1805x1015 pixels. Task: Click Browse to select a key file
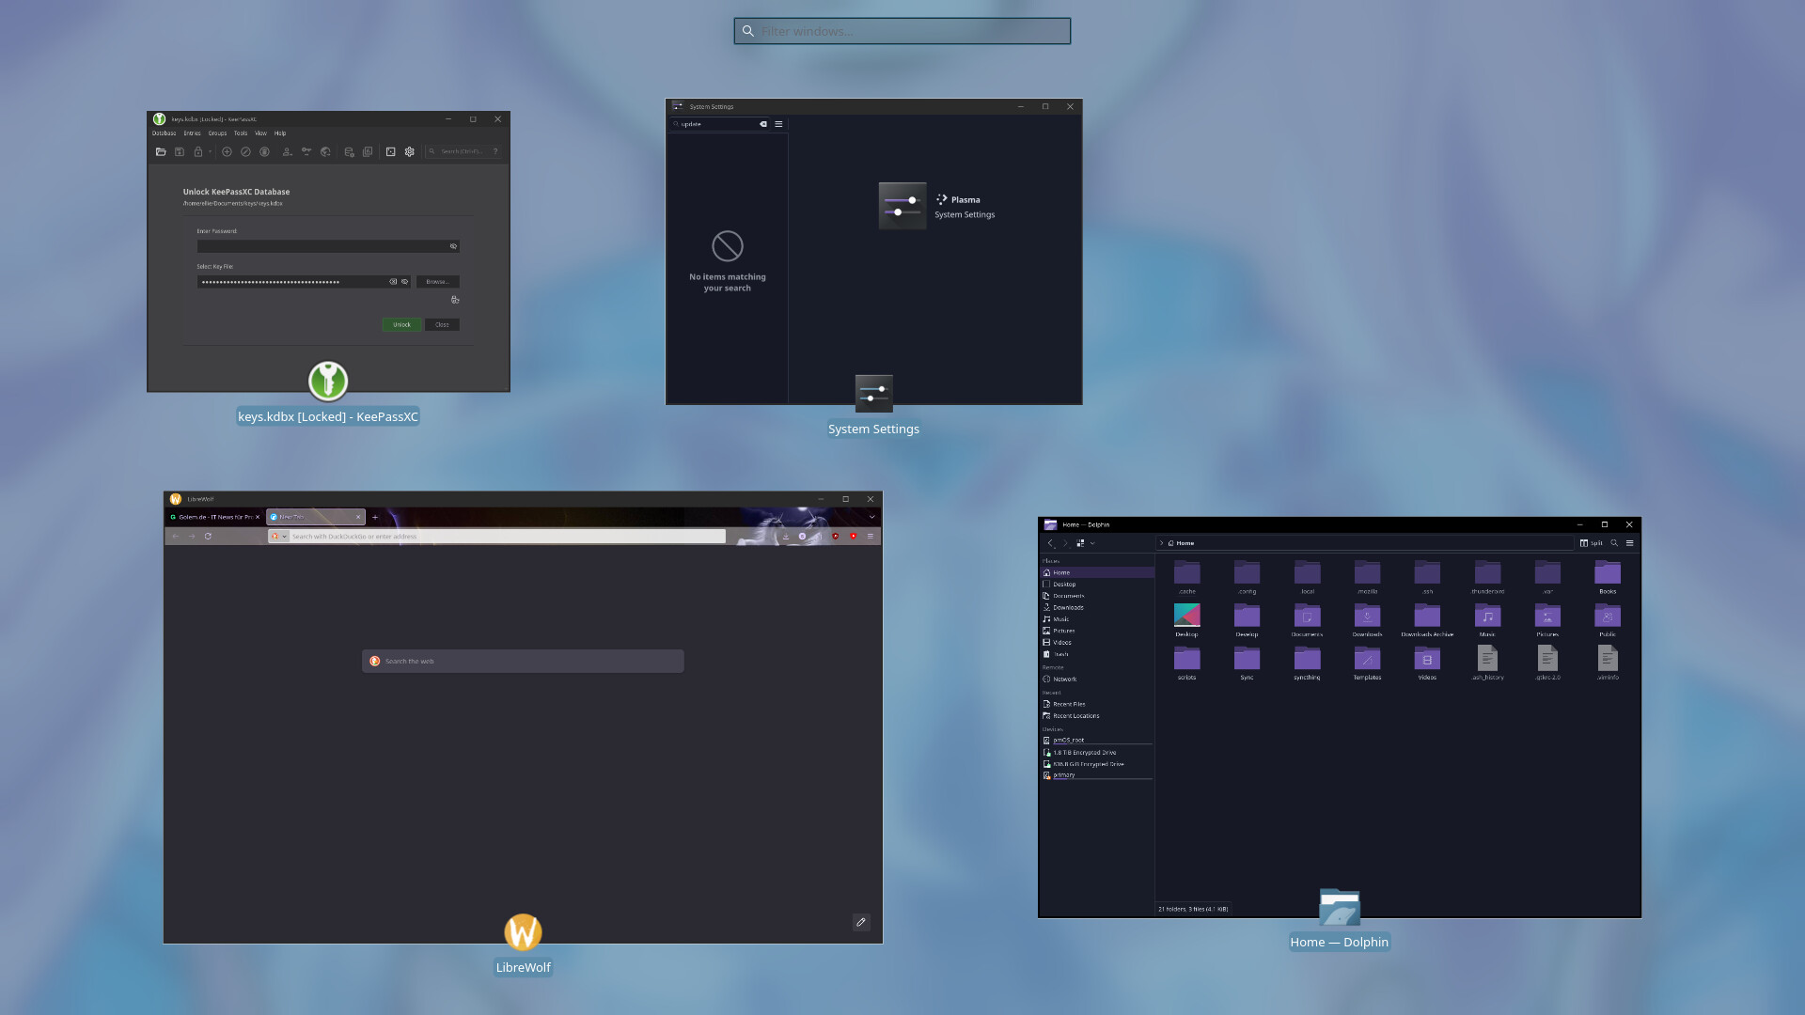436,281
